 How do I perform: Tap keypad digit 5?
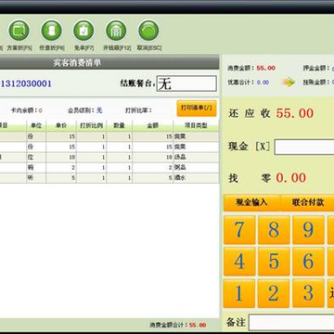[x=274, y=262]
